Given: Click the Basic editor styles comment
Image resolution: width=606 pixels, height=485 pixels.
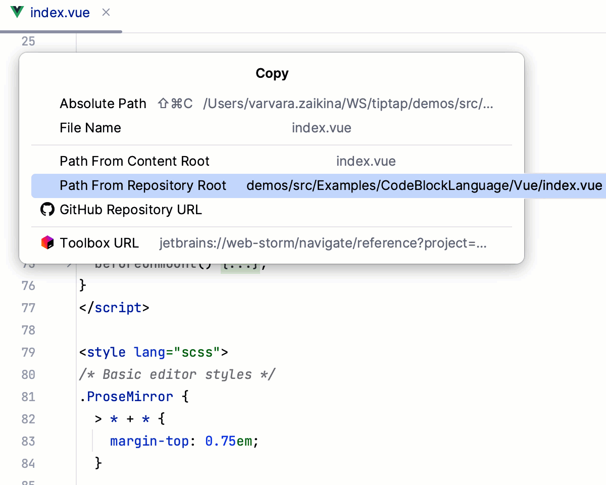Looking at the screenshot, I should point(177,374).
